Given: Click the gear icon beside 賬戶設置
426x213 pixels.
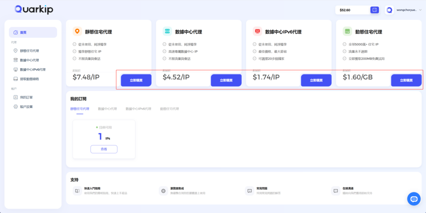Looking at the screenshot, I should [x=16, y=107].
